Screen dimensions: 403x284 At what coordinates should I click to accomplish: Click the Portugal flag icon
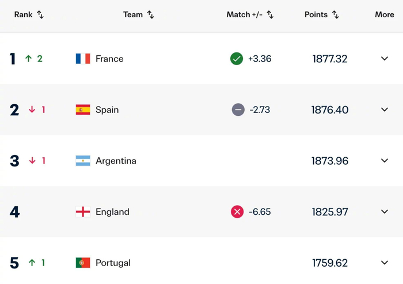(83, 263)
